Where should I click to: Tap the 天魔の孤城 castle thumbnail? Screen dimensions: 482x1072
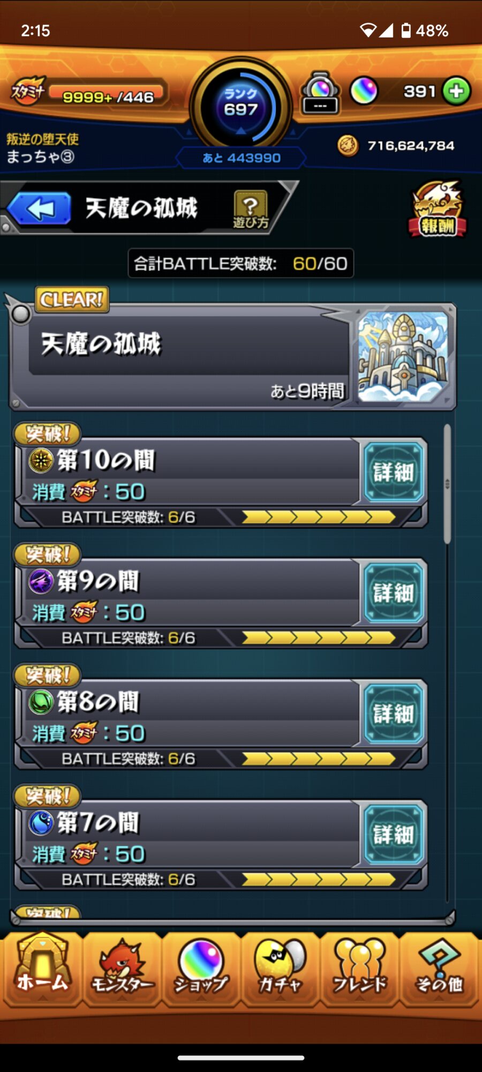(x=403, y=357)
